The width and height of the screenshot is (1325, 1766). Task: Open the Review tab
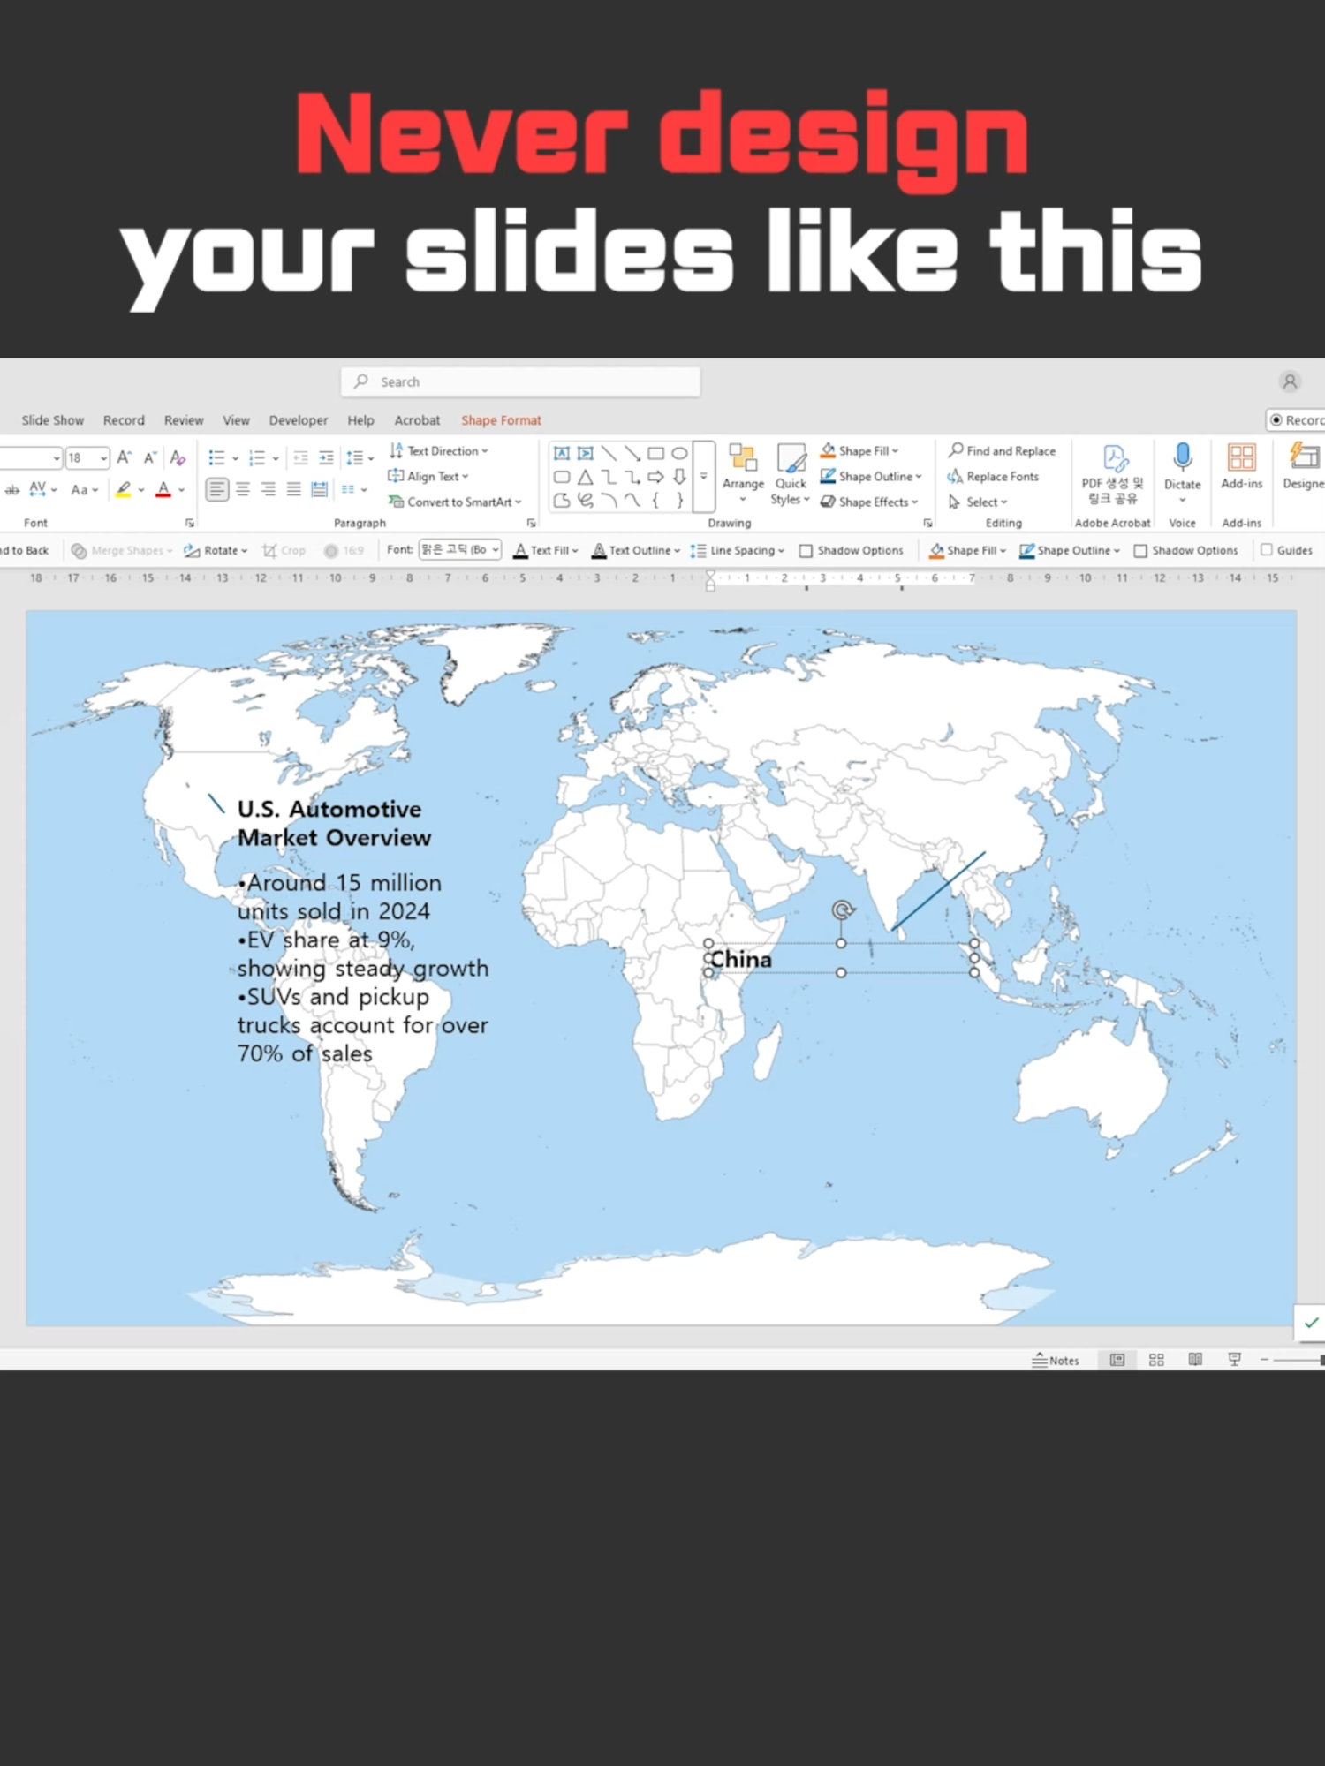(x=184, y=420)
